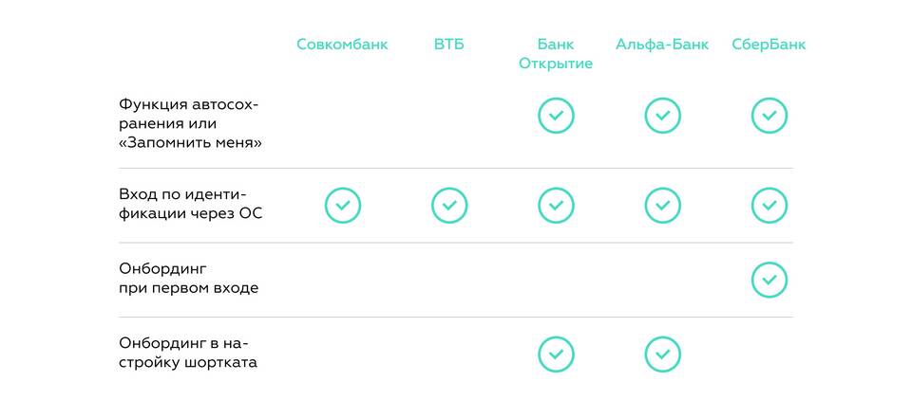Click the СберБанк column header
The height and width of the screenshot is (400, 912).
coord(769,45)
